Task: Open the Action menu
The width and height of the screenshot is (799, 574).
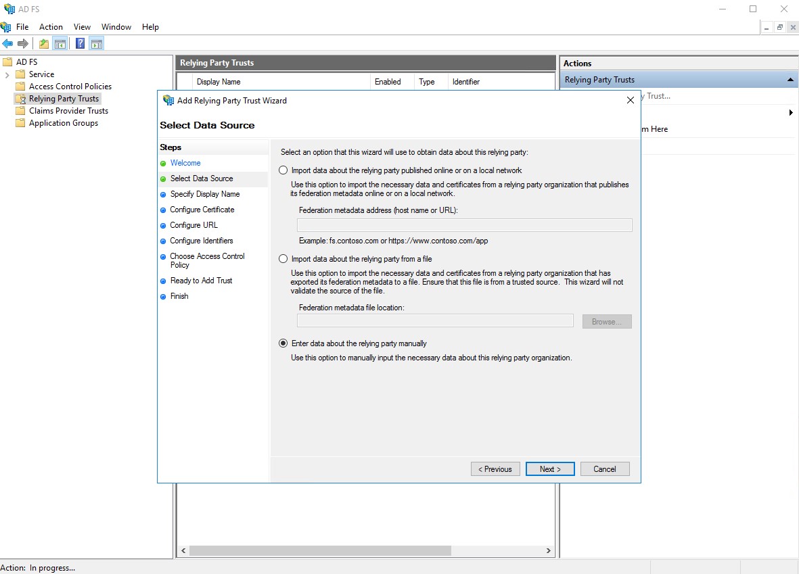Action: [x=51, y=27]
